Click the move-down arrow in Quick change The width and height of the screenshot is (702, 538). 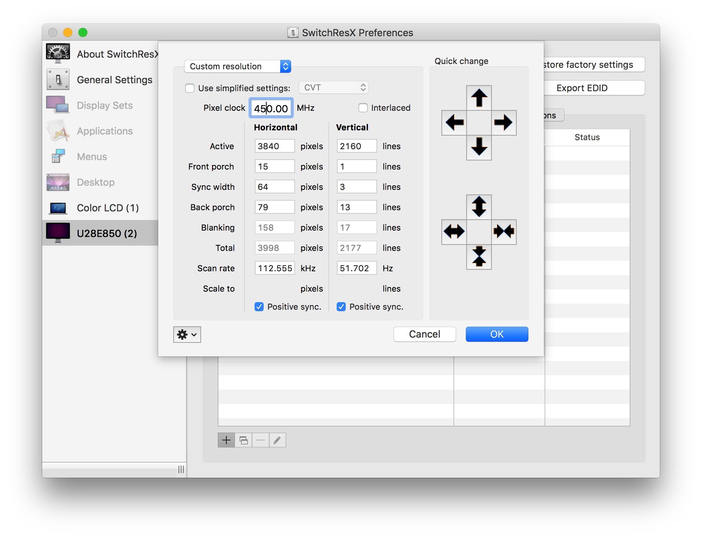(479, 148)
